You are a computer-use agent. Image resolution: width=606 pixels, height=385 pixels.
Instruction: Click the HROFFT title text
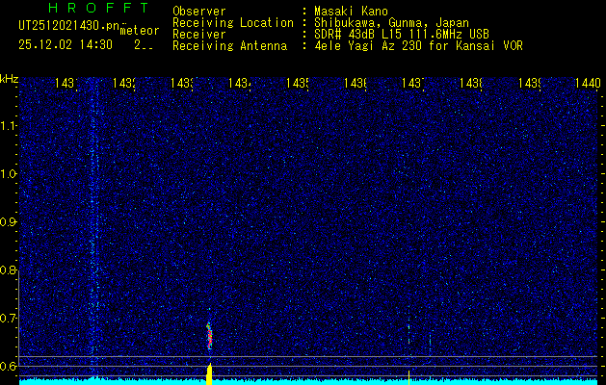coord(99,8)
